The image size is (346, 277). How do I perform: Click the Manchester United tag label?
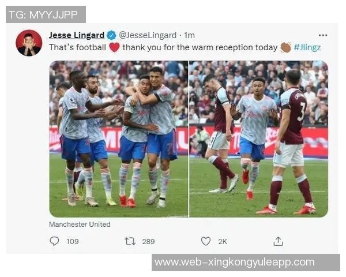pyautogui.click(x=80, y=224)
